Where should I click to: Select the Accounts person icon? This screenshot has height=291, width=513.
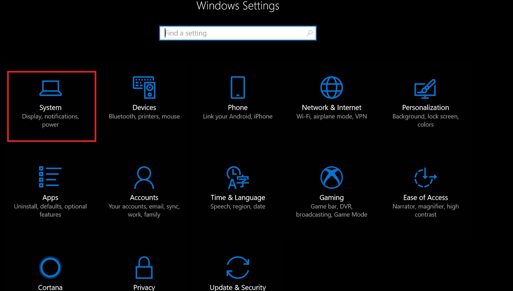(x=144, y=178)
